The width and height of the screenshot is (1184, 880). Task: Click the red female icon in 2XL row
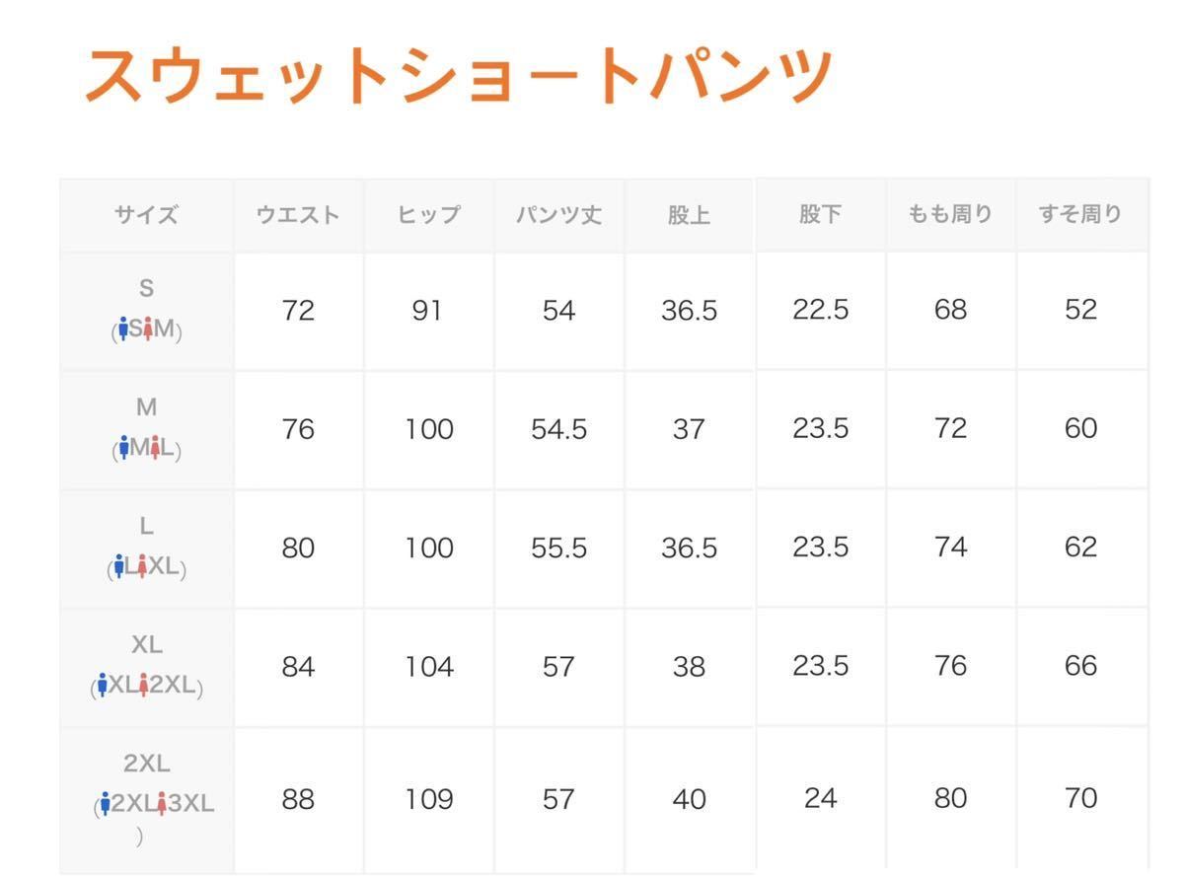[161, 805]
